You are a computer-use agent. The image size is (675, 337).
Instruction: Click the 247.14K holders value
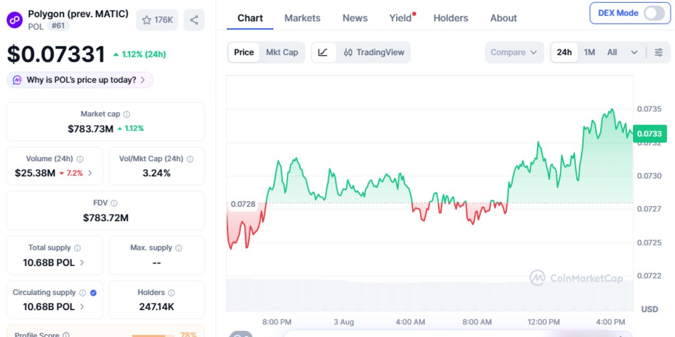click(x=156, y=307)
